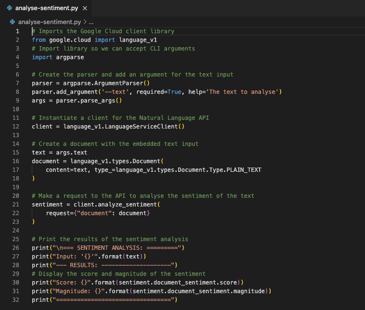Open the breadcrumb ellipsis symbol list
The width and height of the screenshot is (365, 310).
[91, 22]
